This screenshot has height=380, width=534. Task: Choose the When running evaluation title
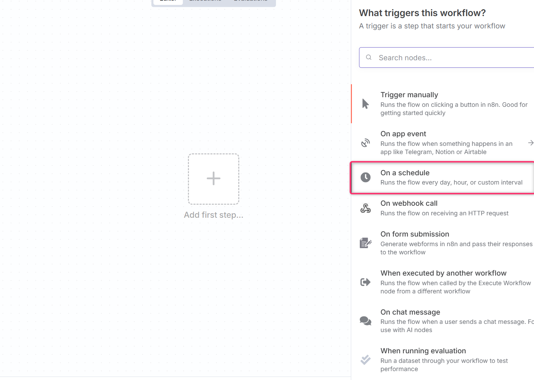423,351
